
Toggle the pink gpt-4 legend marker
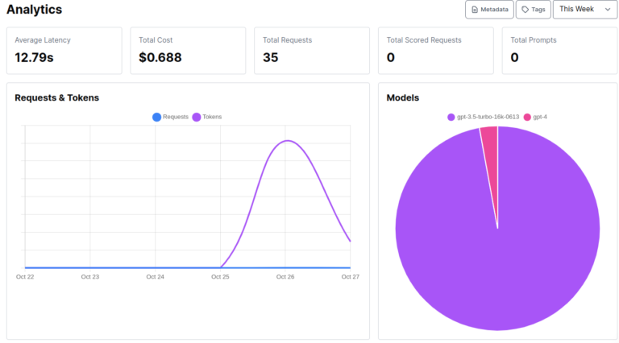click(528, 117)
